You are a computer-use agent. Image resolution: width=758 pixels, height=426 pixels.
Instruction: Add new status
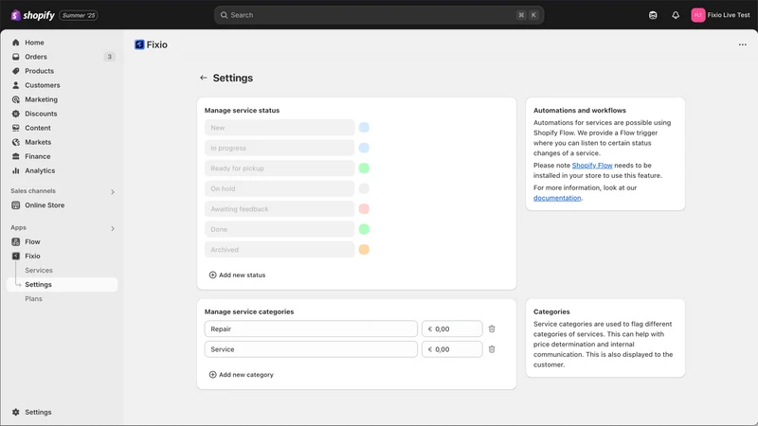point(237,275)
